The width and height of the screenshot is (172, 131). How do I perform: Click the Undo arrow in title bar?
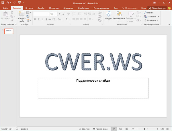pos(8,3)
